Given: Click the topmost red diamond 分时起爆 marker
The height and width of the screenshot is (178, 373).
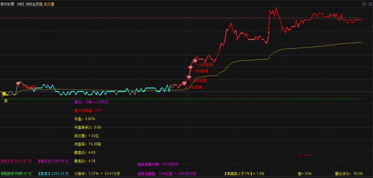Looking at the screenshot, I should (195, 61).
